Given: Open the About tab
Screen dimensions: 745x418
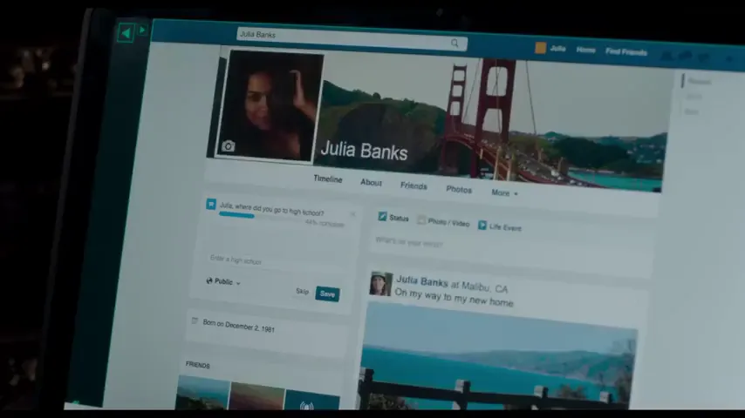Looking at the screenshot, I should tap(371, 183).
